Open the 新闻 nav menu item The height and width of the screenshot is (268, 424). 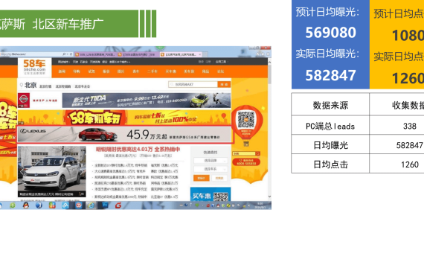[x=62, y=71]
